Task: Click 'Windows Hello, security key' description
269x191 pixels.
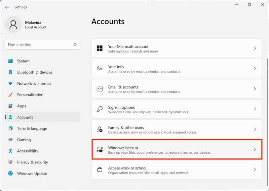Action: tap(148, 112)
